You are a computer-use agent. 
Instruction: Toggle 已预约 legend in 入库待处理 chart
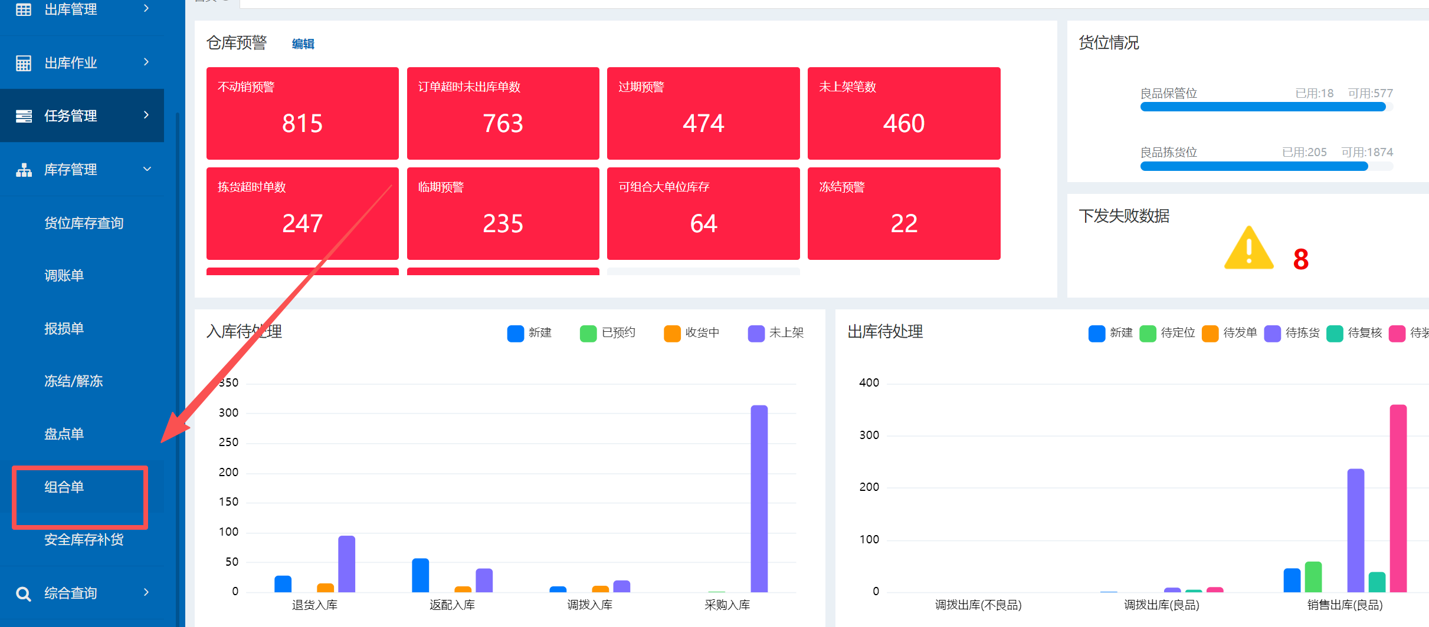tap(608, 333)
